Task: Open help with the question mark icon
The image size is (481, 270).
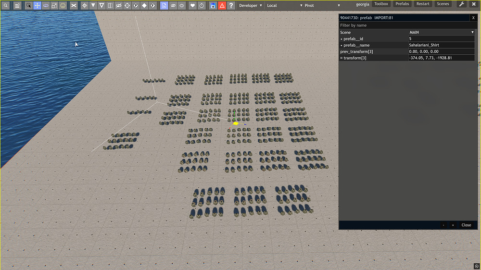Action: (231, 5)
